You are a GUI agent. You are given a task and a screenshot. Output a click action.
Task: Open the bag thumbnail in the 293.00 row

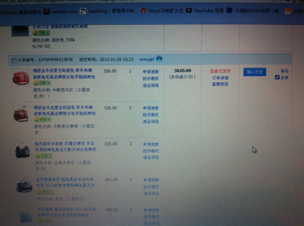click(x=24, y=186)
